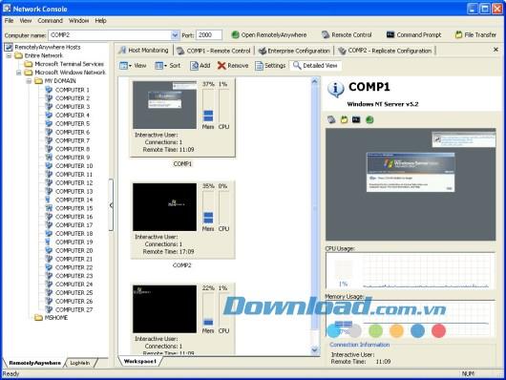
Task: Open the View dropdown in the monitoring toolbar
Action: pyautogui.click(x=133, y=66)
